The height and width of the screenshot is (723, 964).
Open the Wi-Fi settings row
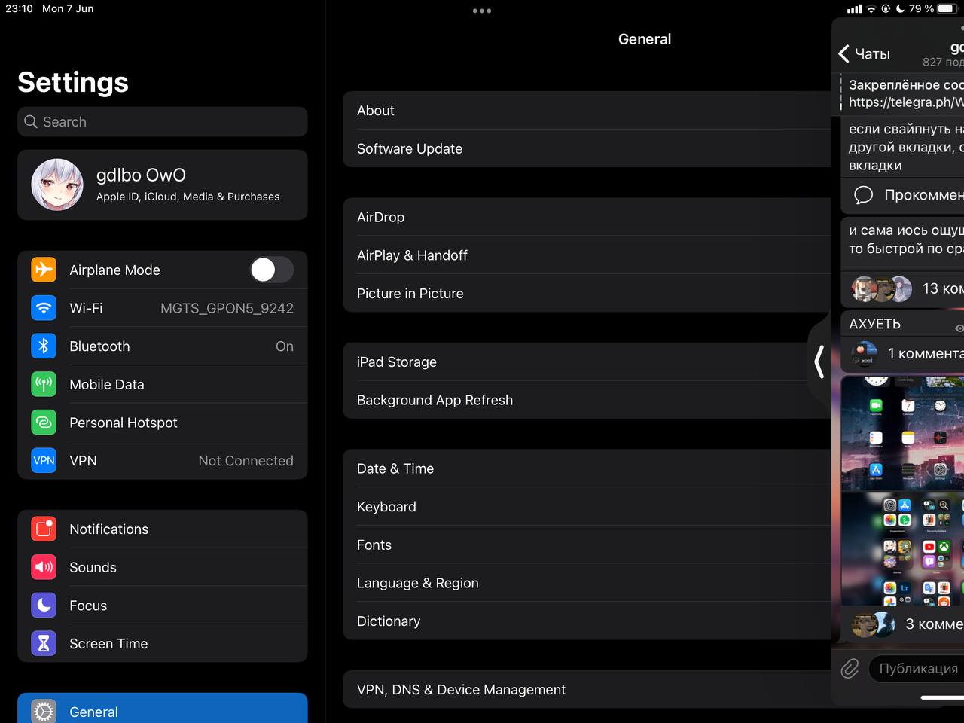coord(163,308)
